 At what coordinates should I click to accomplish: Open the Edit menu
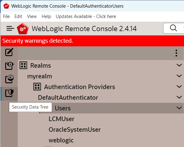point(18,16)
